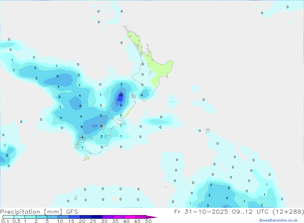
Task: Click the '45' legend scale label
Action: click(137, 221)
